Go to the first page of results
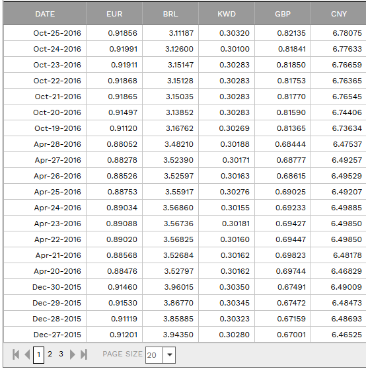Image resolution: width=366 pixels, height=371 pixels. point(16,354)
